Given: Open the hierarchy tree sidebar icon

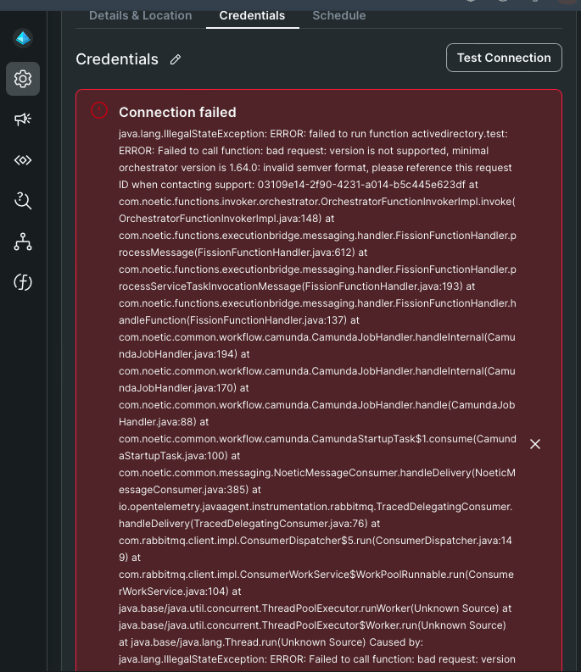Looking at the screenshot, I should (23, 242).
